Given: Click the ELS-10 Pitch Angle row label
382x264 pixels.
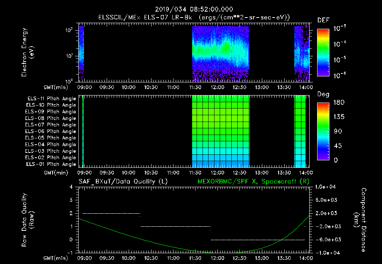Looking at the screenshot, I should 51,105.
